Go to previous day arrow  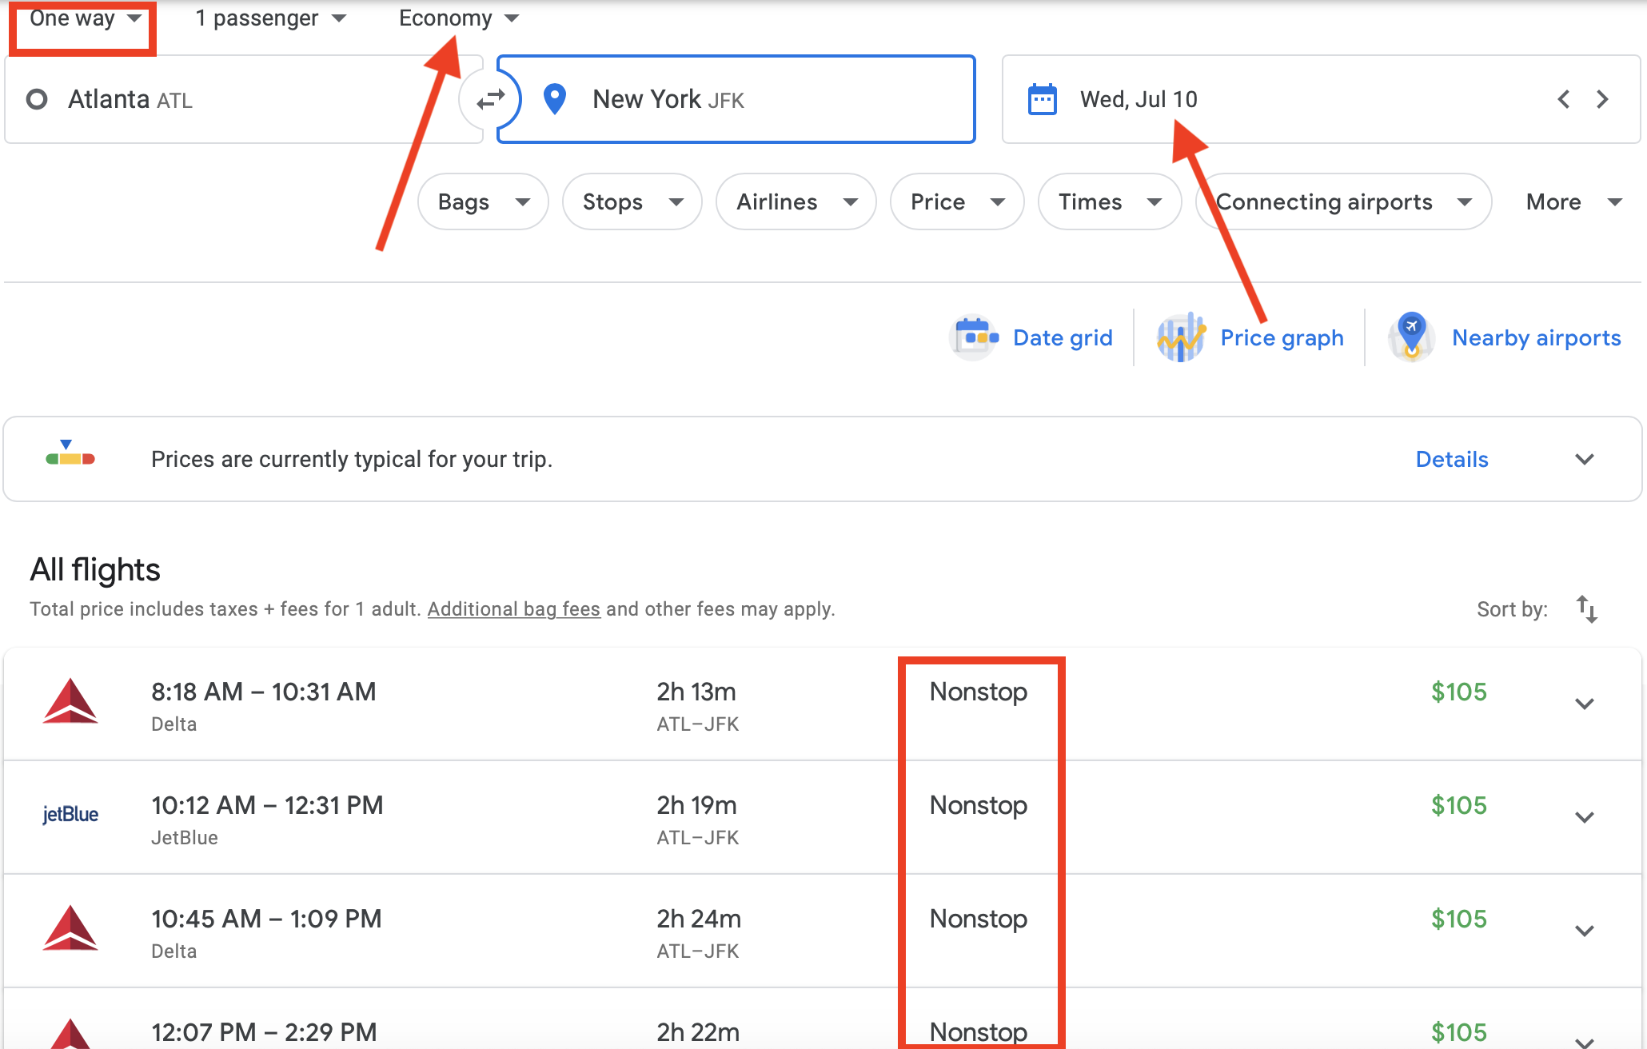(1564, 99)
